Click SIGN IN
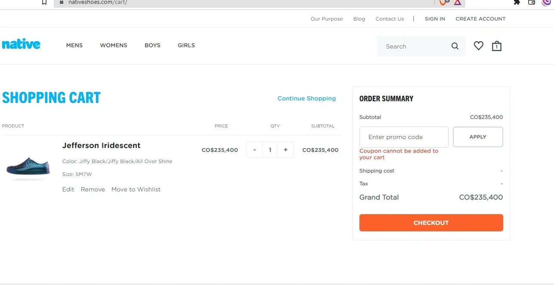 (435, 19)
